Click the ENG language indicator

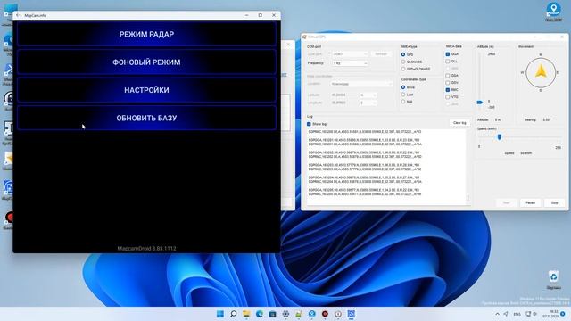(517, 314)
